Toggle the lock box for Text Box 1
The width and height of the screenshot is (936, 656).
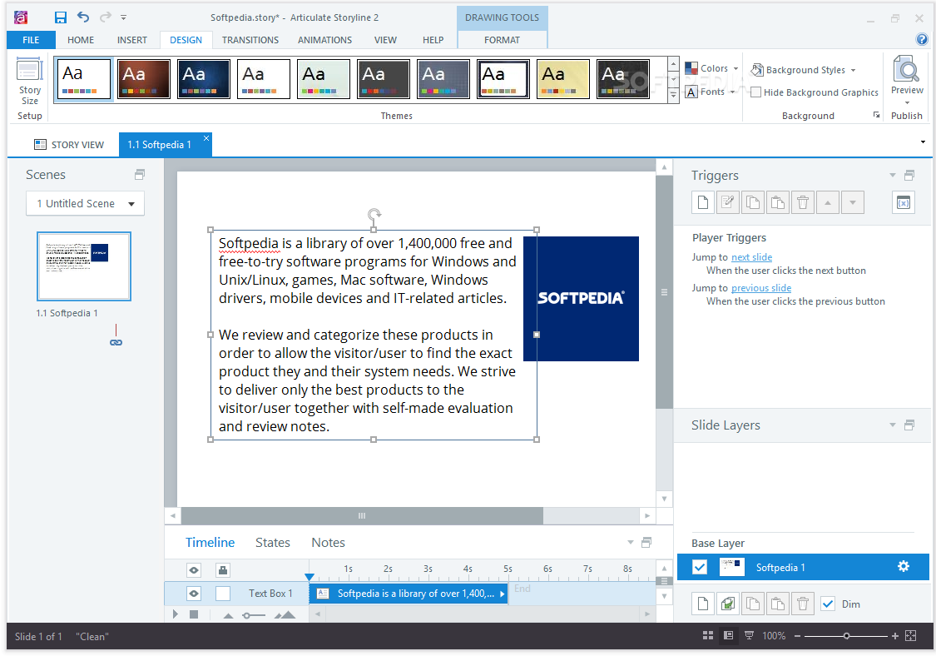[223, 594]
